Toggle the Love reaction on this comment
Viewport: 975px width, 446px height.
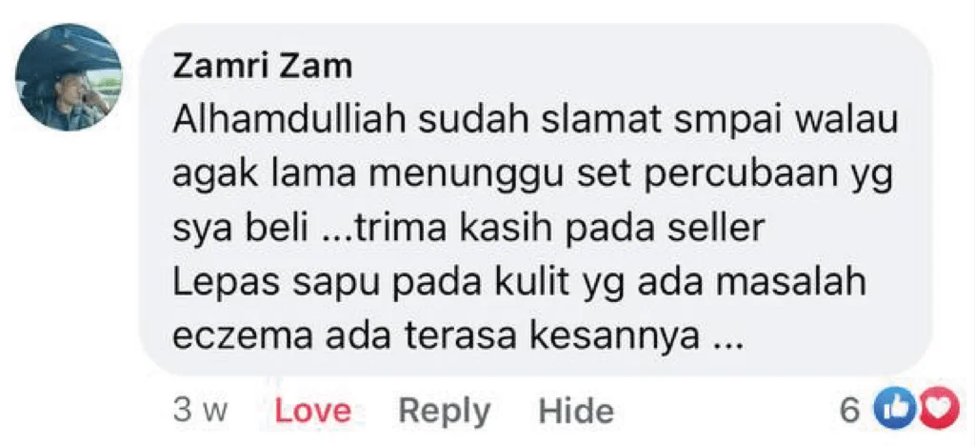click(x=312, y=411)
